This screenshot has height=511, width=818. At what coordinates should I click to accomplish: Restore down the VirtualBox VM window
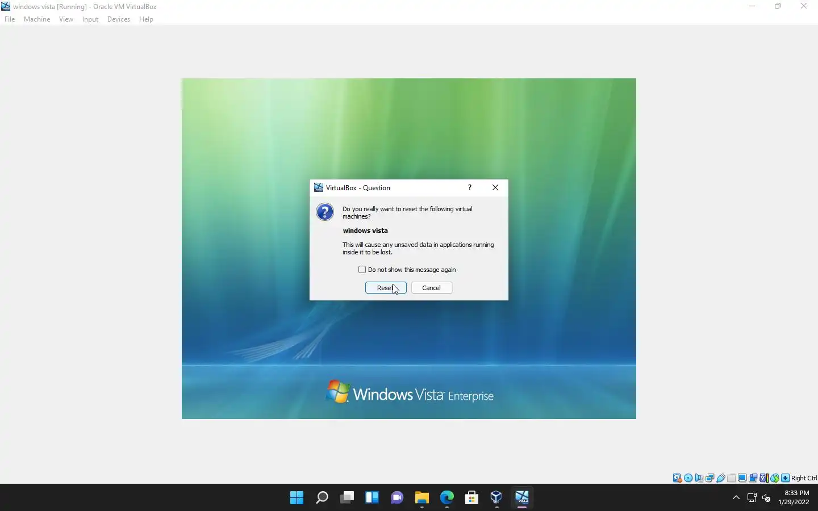778,6
